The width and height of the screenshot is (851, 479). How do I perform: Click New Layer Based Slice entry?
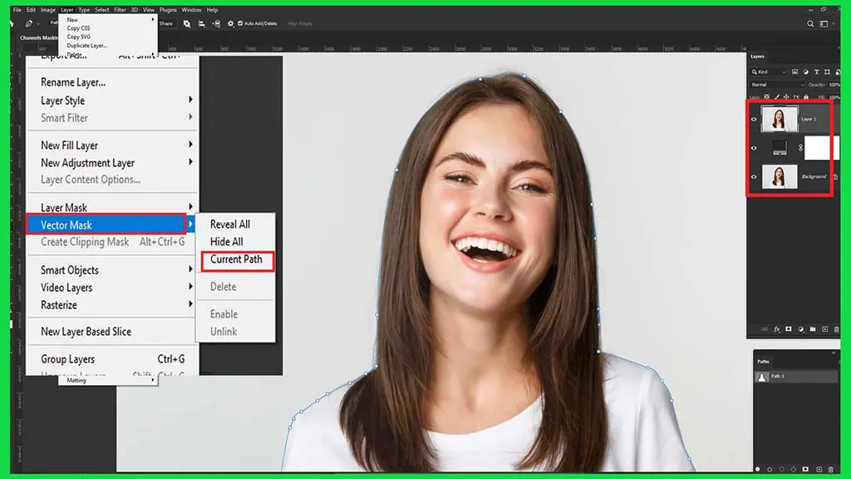pyautogui.click(x=86, y=331)
